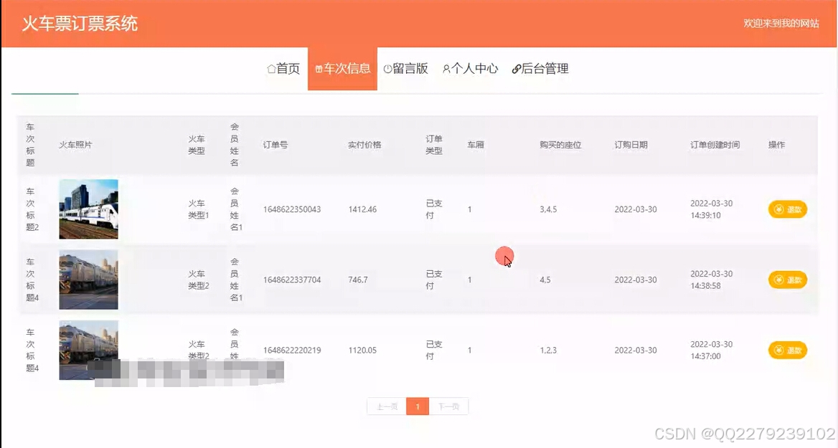Click 退款 for order 1648622337704
The width and height of the screenshot is (838, 448).
787,280
